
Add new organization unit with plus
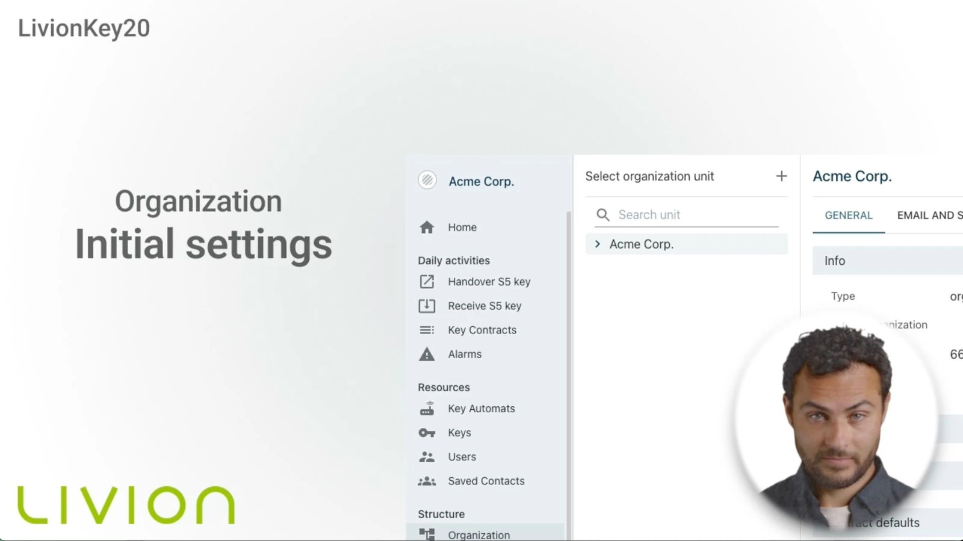781,176
